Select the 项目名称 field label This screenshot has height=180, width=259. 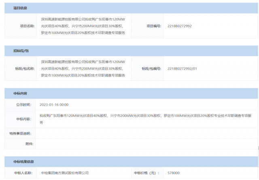click(x=28, y=25)
